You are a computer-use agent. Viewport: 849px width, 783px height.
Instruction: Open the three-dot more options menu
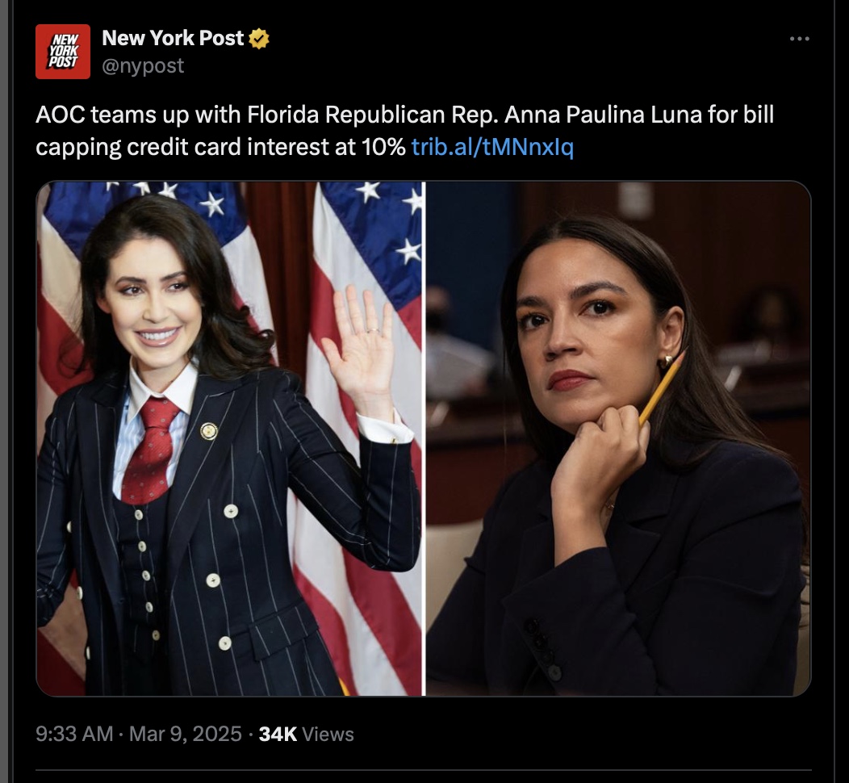tap(799, 39)
